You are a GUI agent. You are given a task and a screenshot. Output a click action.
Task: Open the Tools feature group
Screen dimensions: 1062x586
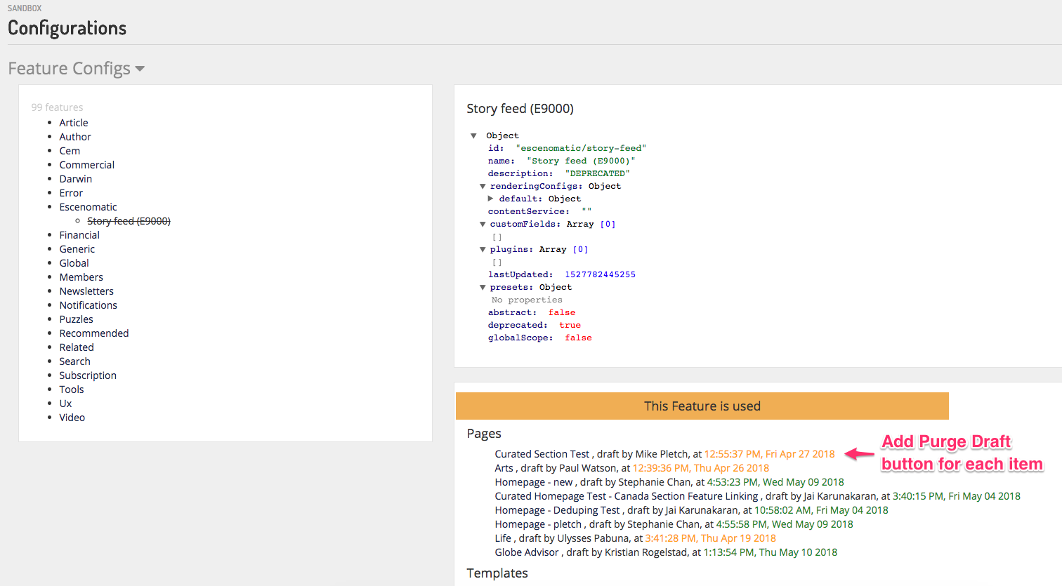point(72,389)
